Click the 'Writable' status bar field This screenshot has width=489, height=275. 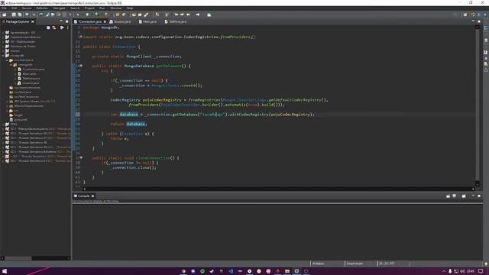tap(318, 264)
